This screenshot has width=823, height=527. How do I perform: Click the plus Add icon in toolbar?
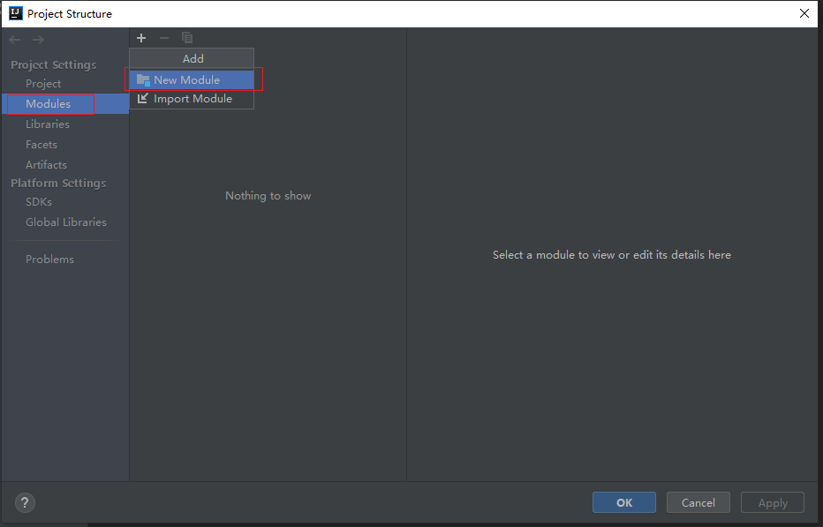141,38
